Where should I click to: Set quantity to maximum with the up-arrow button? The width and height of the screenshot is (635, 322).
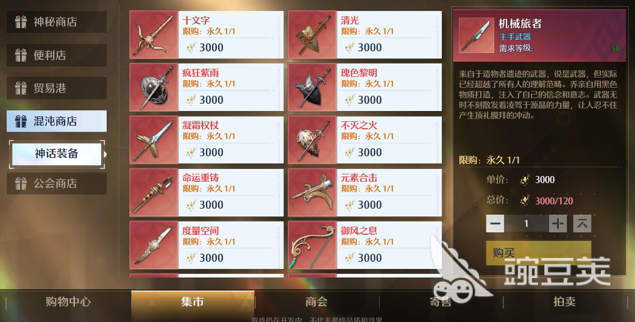point(582,224)
